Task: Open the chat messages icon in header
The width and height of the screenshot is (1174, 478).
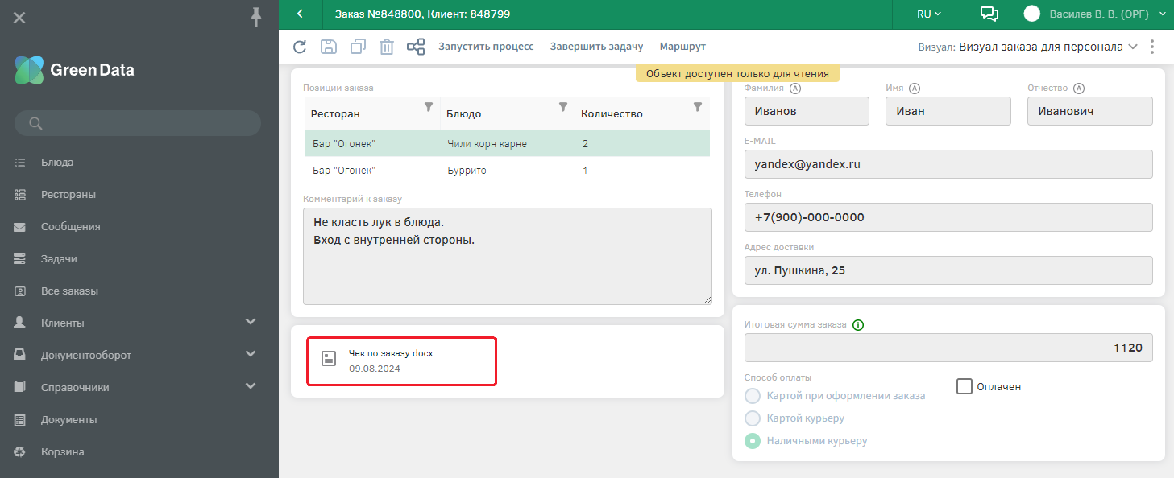Action: coord(989,14)
